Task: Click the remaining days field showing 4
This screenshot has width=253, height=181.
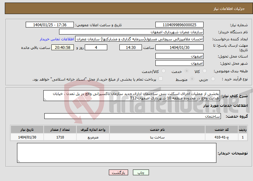Action: coord(96,47)
